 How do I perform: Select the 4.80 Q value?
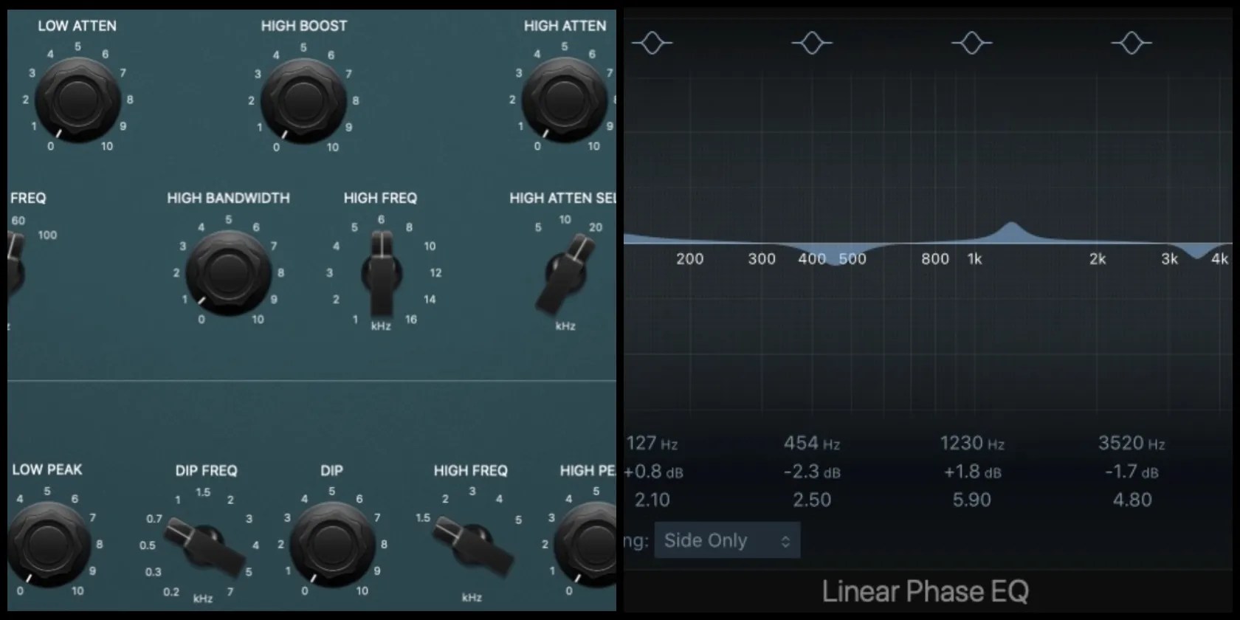pos(1132,500)
